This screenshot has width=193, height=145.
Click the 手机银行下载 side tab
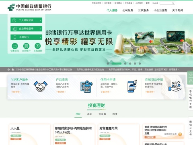(x=191, y=99)
